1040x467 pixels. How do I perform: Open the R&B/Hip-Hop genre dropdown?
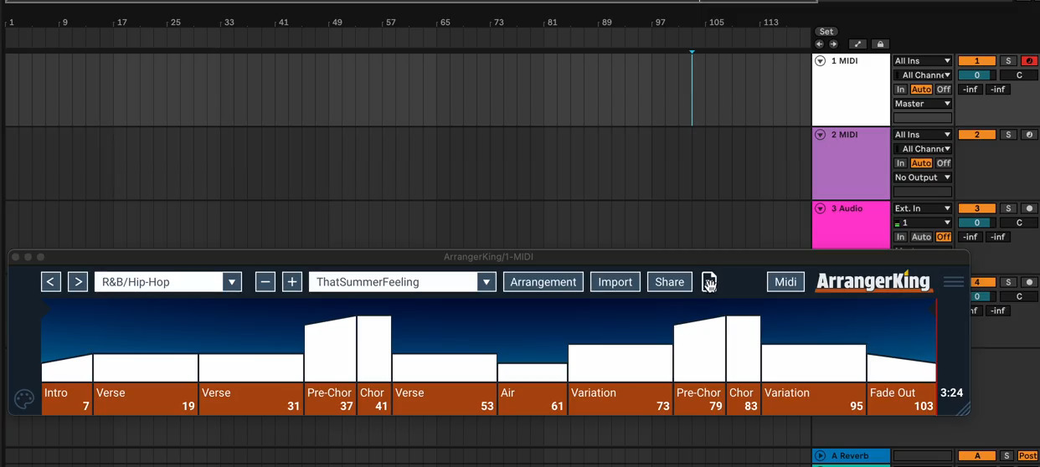(232, 282)
